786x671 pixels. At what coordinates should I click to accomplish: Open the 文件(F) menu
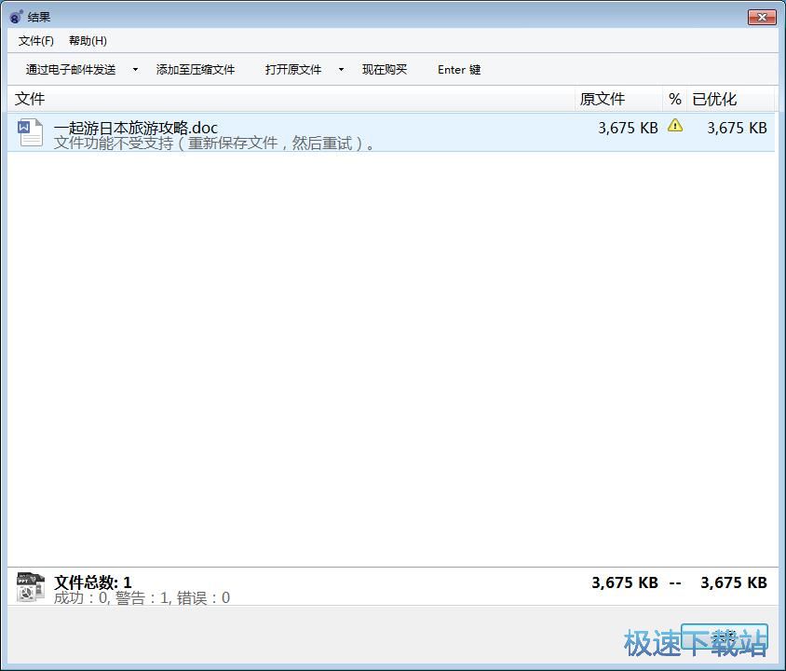tap(36, 41)
